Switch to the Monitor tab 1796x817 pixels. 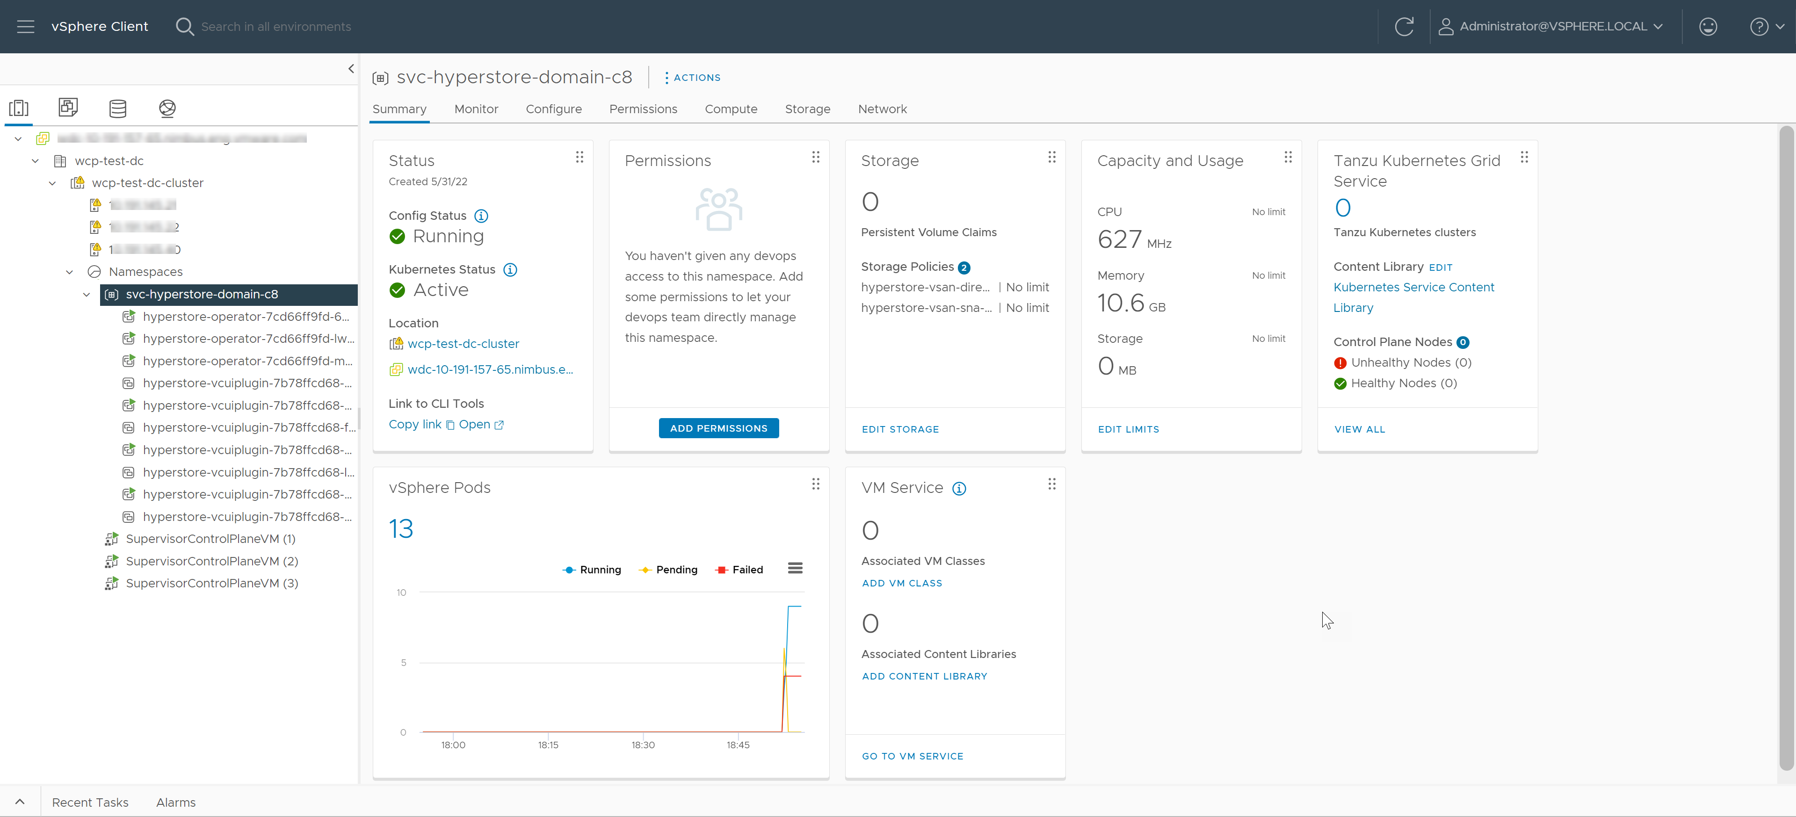pyautogui.click(x=476, y=109)
